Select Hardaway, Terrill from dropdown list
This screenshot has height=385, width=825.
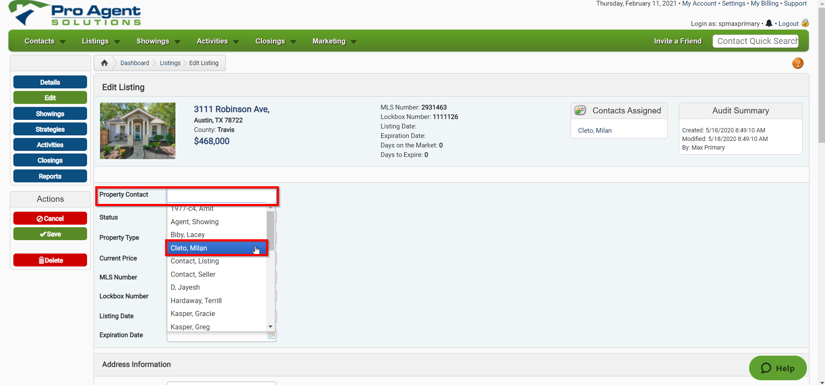216,300
